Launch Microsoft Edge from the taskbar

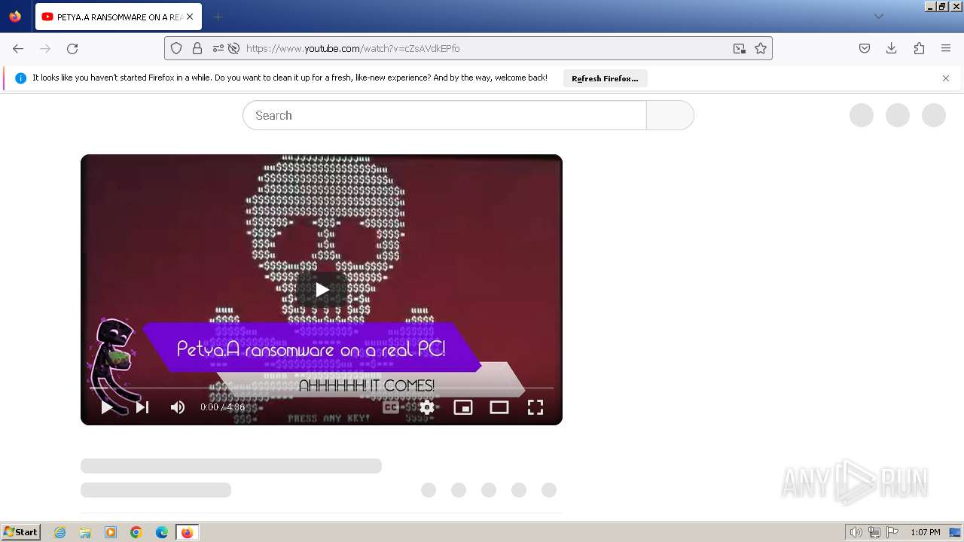coord(162,532)
